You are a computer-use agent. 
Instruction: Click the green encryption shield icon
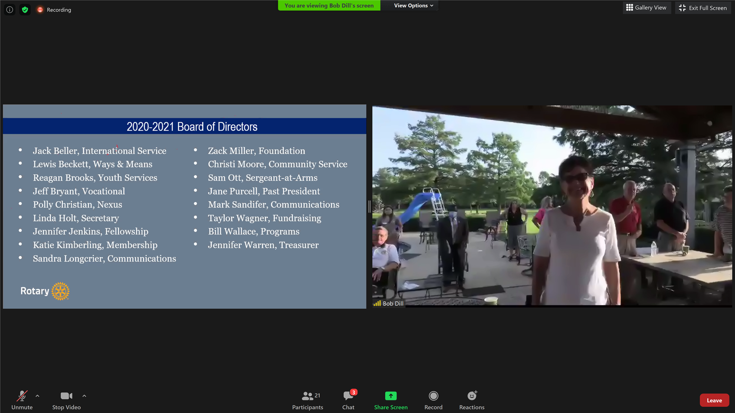[x=25, y=10]
